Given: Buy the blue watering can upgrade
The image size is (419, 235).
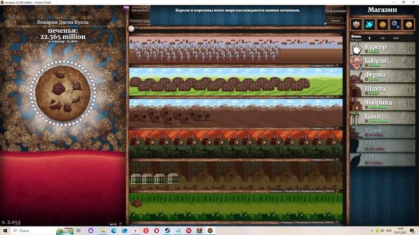Looking at the screenshot, I should (x=369, y=25).
